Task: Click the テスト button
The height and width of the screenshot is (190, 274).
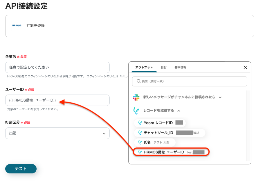Action: pos(21,169)
